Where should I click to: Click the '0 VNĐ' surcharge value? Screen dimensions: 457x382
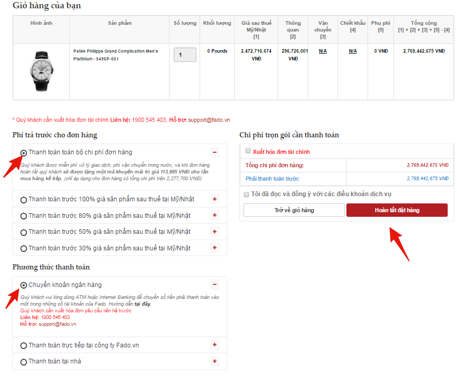(381, 51)
